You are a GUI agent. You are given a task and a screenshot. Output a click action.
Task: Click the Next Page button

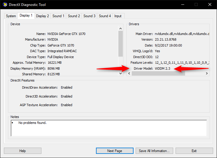click(114, 151)
